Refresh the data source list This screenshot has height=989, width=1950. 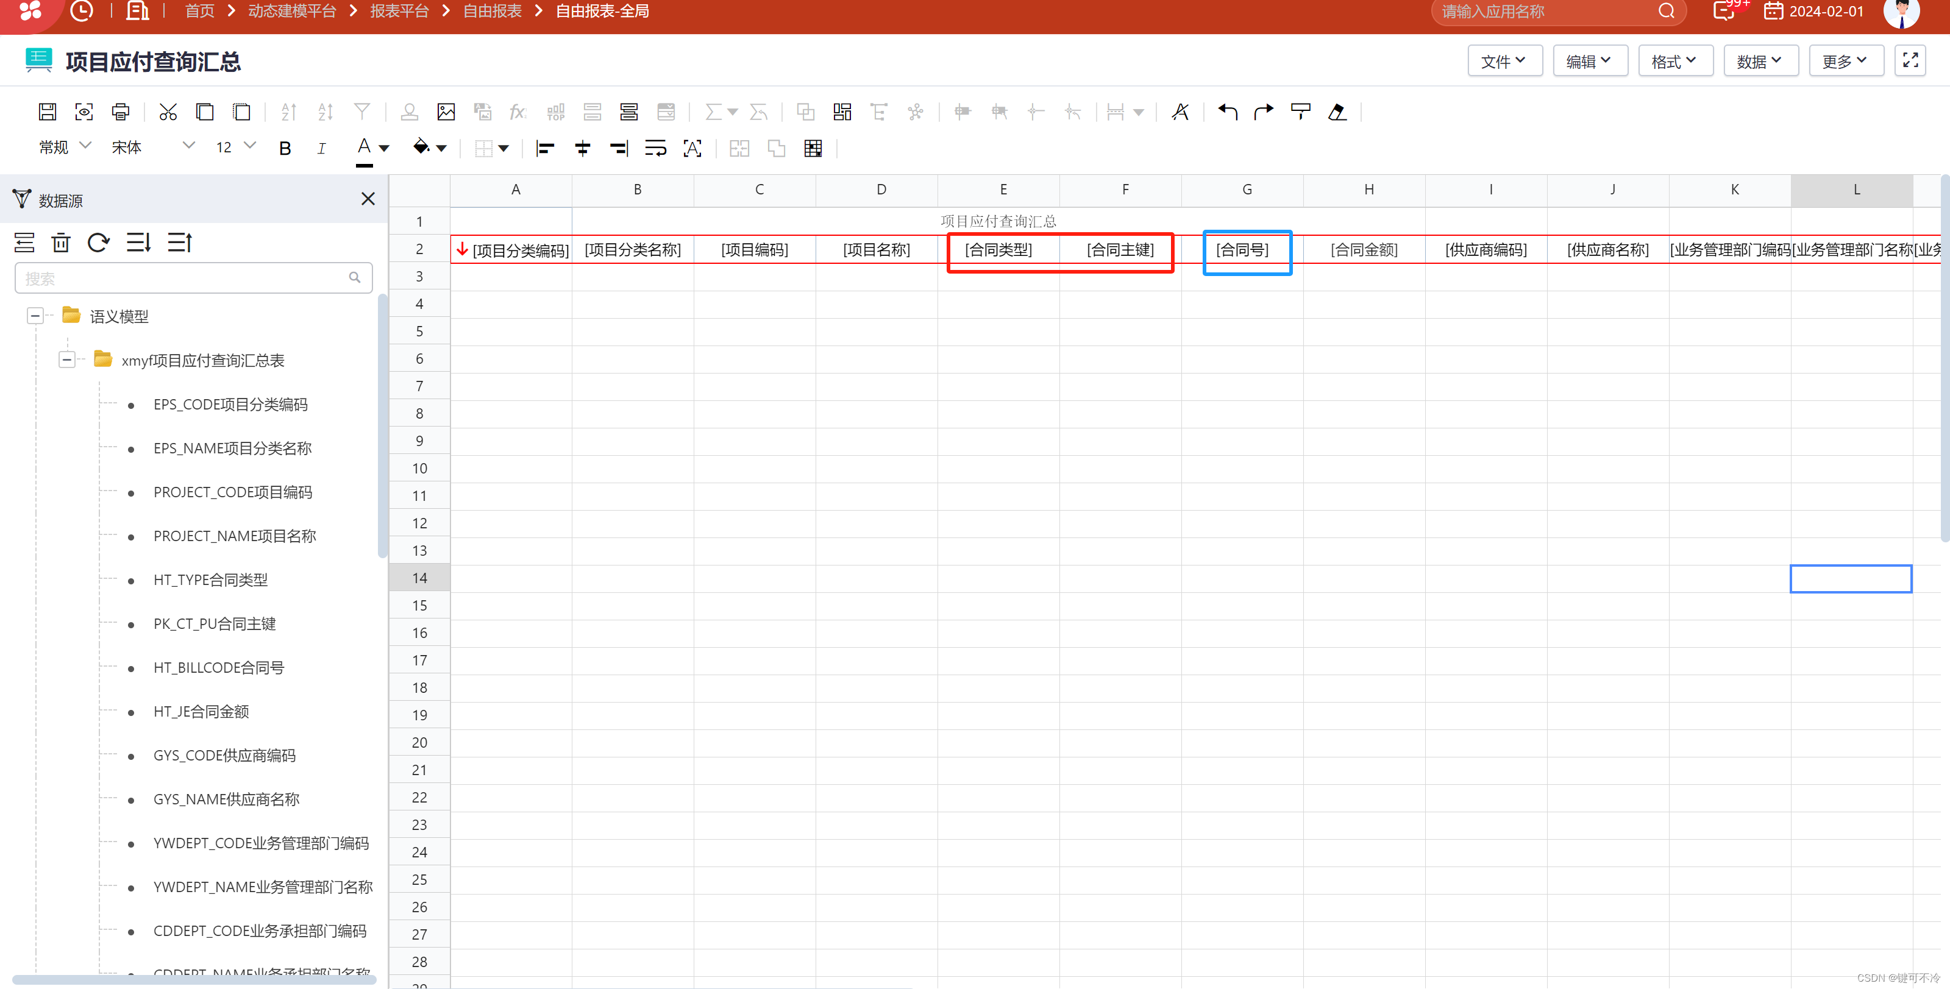pos(98,243)
